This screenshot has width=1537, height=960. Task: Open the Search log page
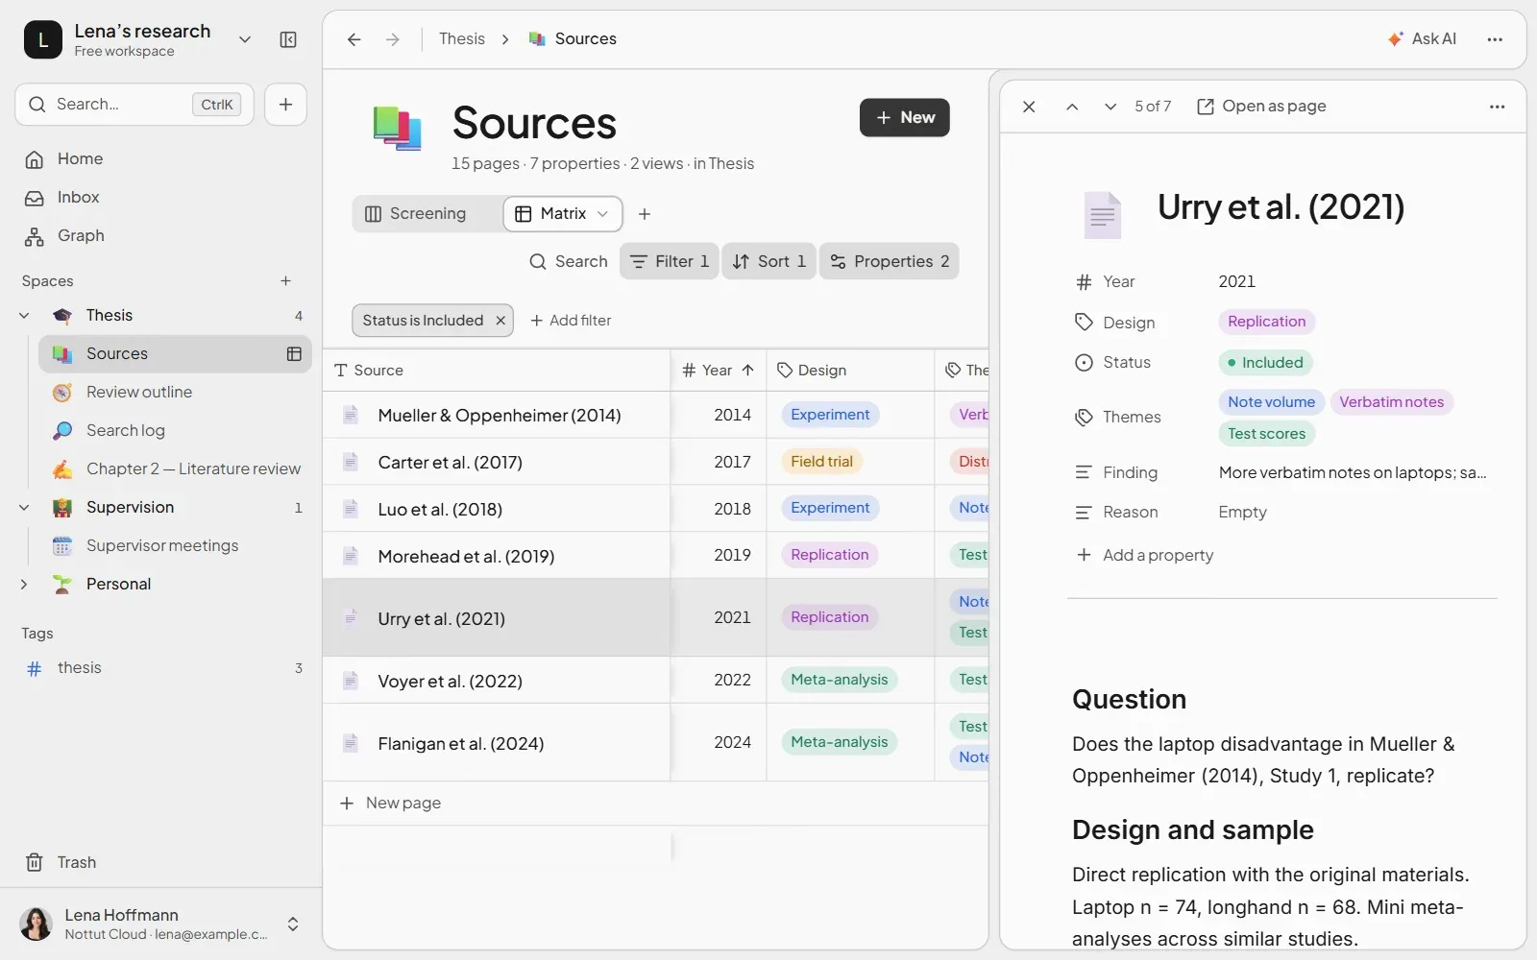coord(175,431)
